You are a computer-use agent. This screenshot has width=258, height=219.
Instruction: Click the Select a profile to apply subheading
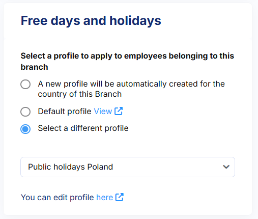pyautogui.click(x=127, y=62)
